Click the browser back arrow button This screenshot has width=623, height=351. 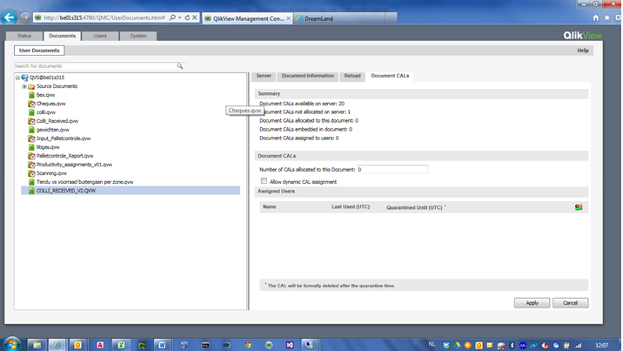(10, 17)
